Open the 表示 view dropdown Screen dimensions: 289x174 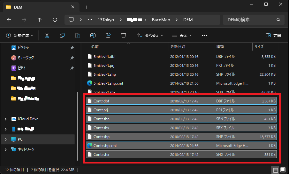(x=182, y=35)
